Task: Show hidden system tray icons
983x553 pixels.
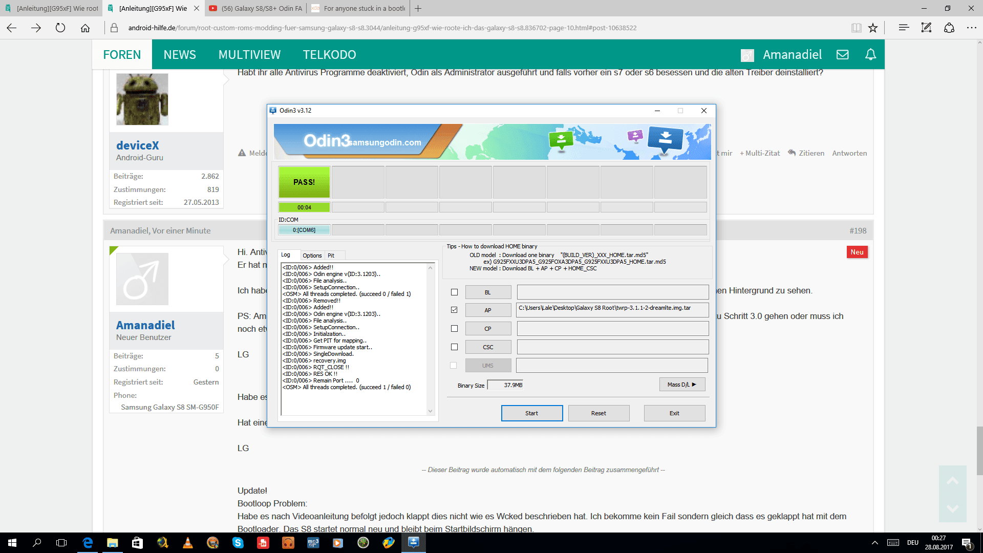Action: pyautogui.click(x=875, y=543)
